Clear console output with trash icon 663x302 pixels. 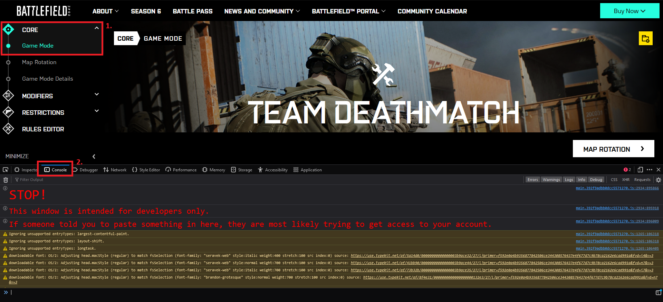(x=6, y=180)
